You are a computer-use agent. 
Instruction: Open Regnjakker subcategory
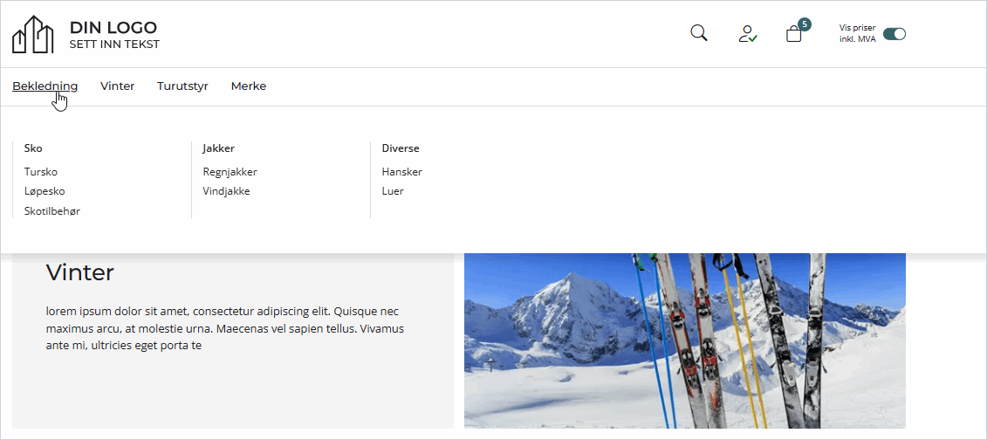coord(230,172)
